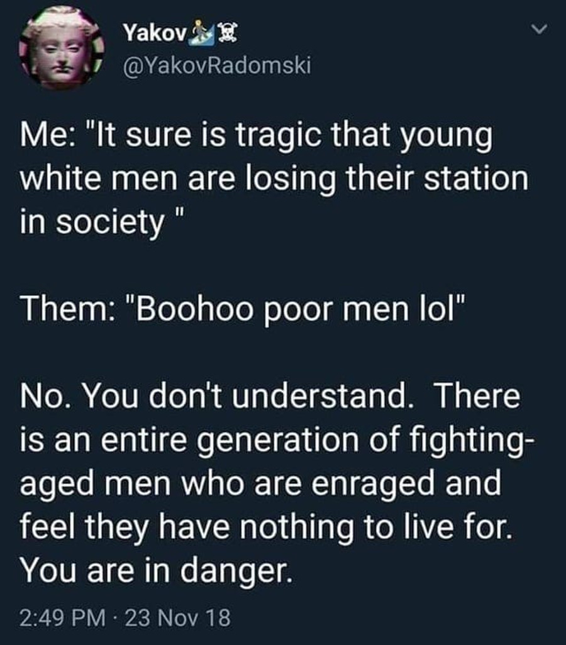
Task: Open Yakov's profile picture
Action: coord(62,48)
